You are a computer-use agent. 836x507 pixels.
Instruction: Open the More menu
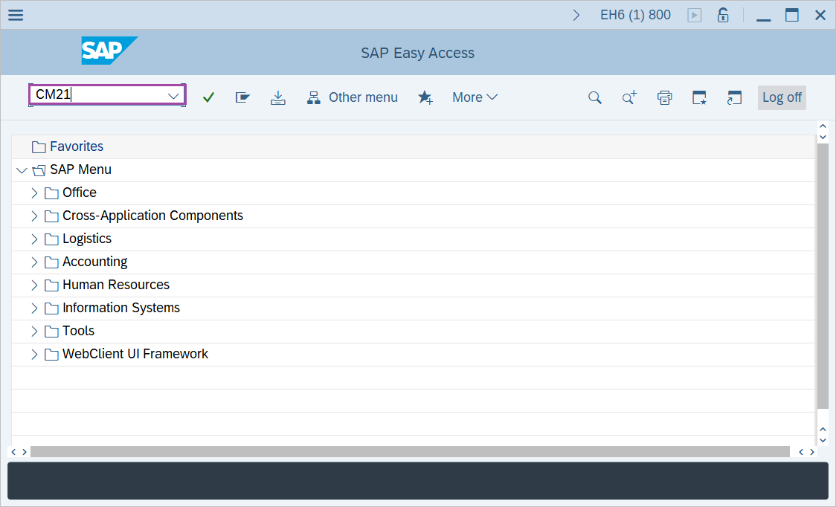[x=475, y=97]
